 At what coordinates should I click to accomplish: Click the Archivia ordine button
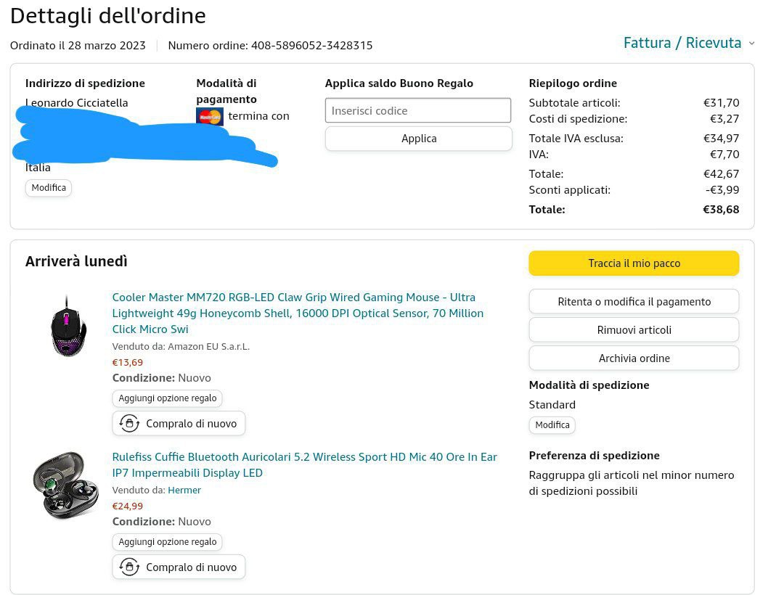(634, 358)
